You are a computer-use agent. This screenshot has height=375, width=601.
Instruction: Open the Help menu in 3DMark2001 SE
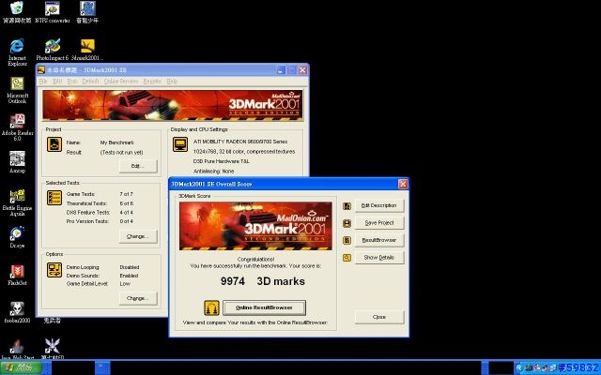(x=172, y=82)
